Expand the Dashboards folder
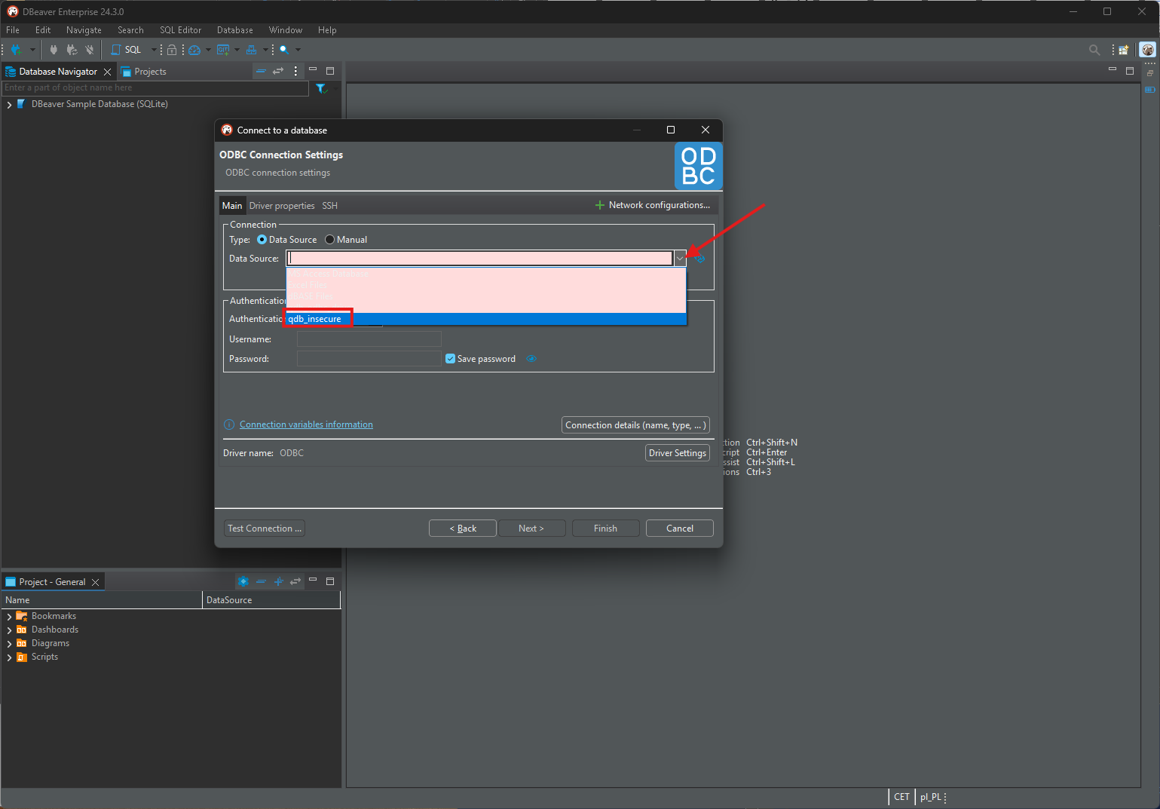The height and width of the screenshot is (809, 1160). pos(9,630)
